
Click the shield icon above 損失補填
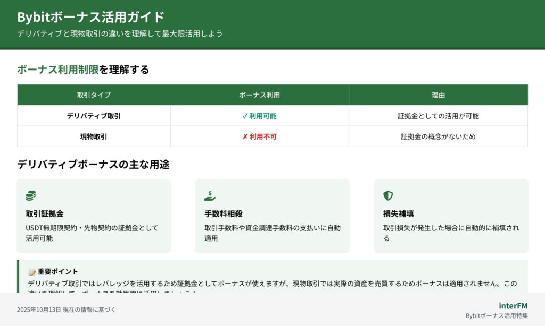click(x=388, y=196)
